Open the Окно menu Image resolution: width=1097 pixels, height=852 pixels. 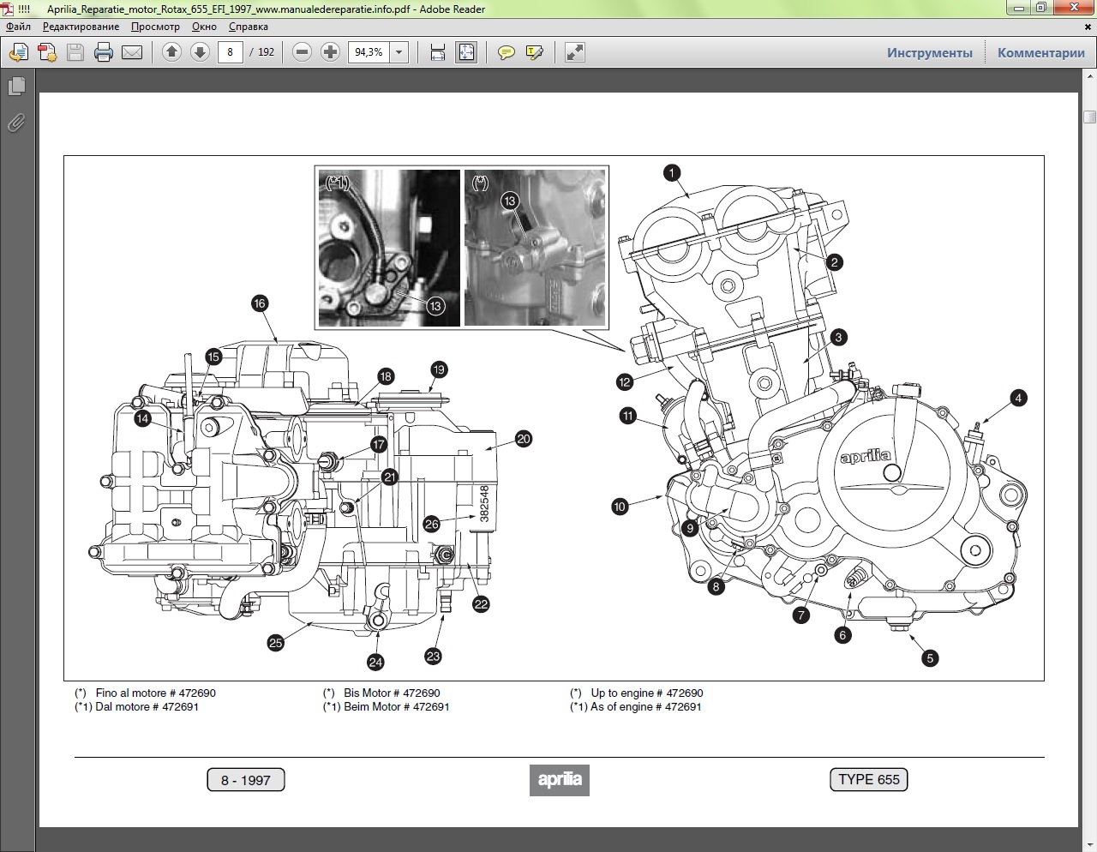(204, 27)
